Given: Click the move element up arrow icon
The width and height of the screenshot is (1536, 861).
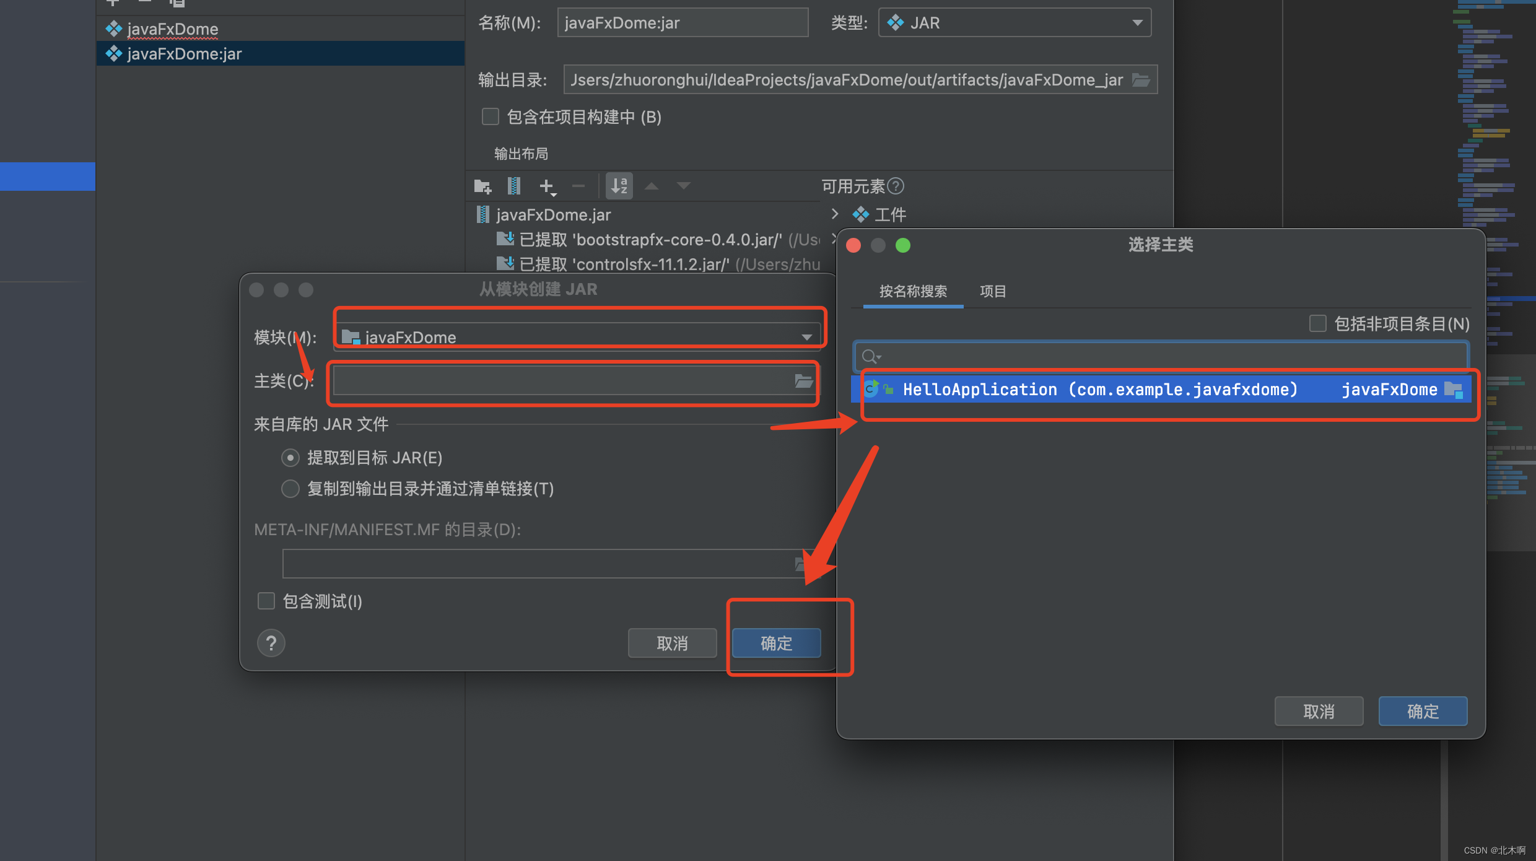Looking at the screenshot, I should [651, 186].
